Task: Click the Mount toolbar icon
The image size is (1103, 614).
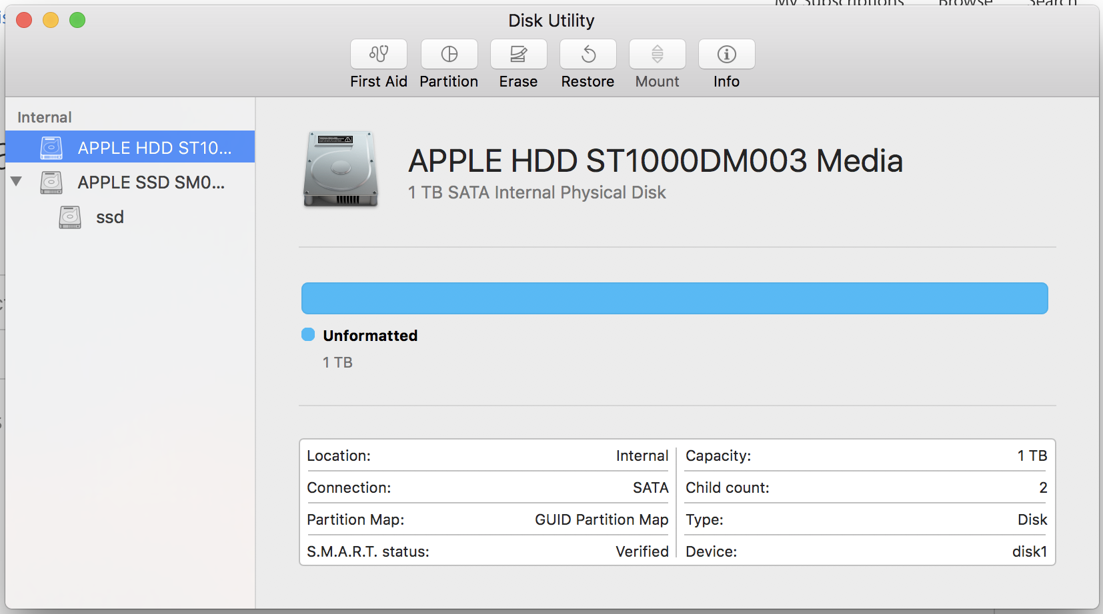Action: tap(657, 63)
